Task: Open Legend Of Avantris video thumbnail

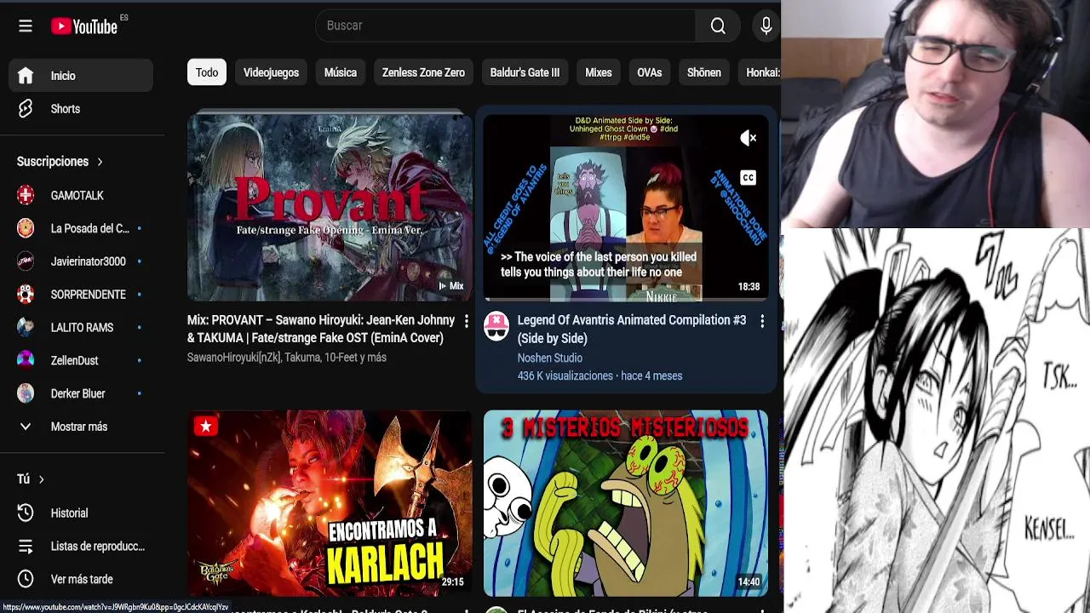Action: pos(626,208)
